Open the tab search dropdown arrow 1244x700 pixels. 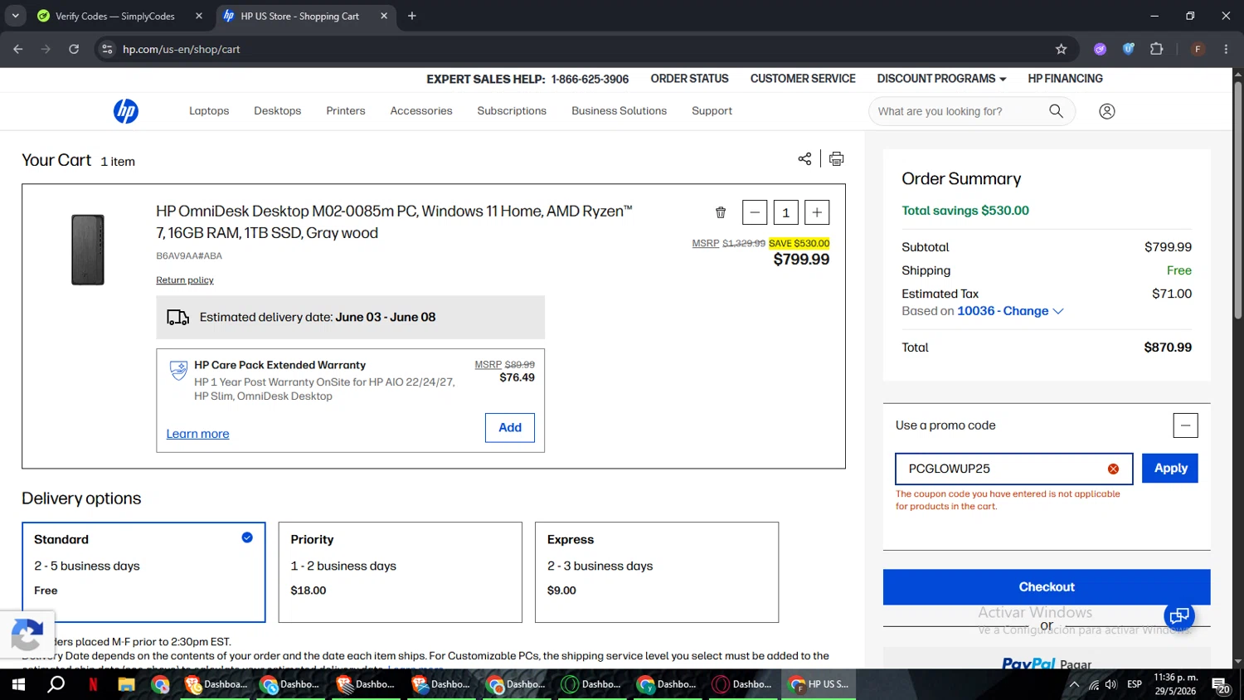coord(15,16)
